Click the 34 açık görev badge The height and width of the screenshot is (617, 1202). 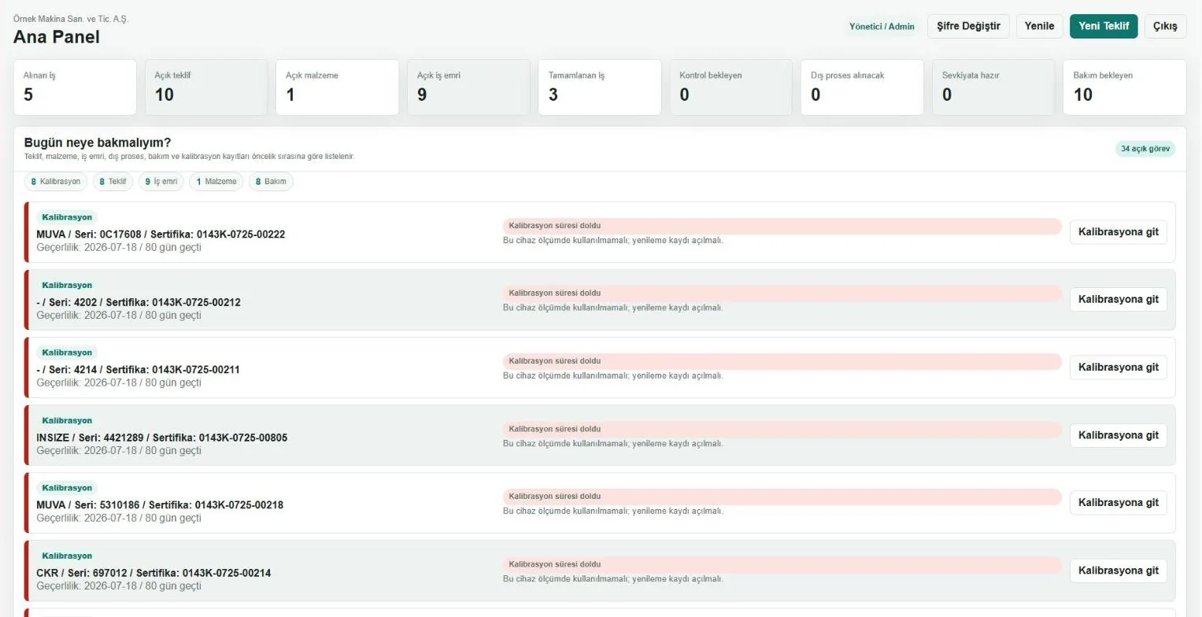pos(1145,149)
